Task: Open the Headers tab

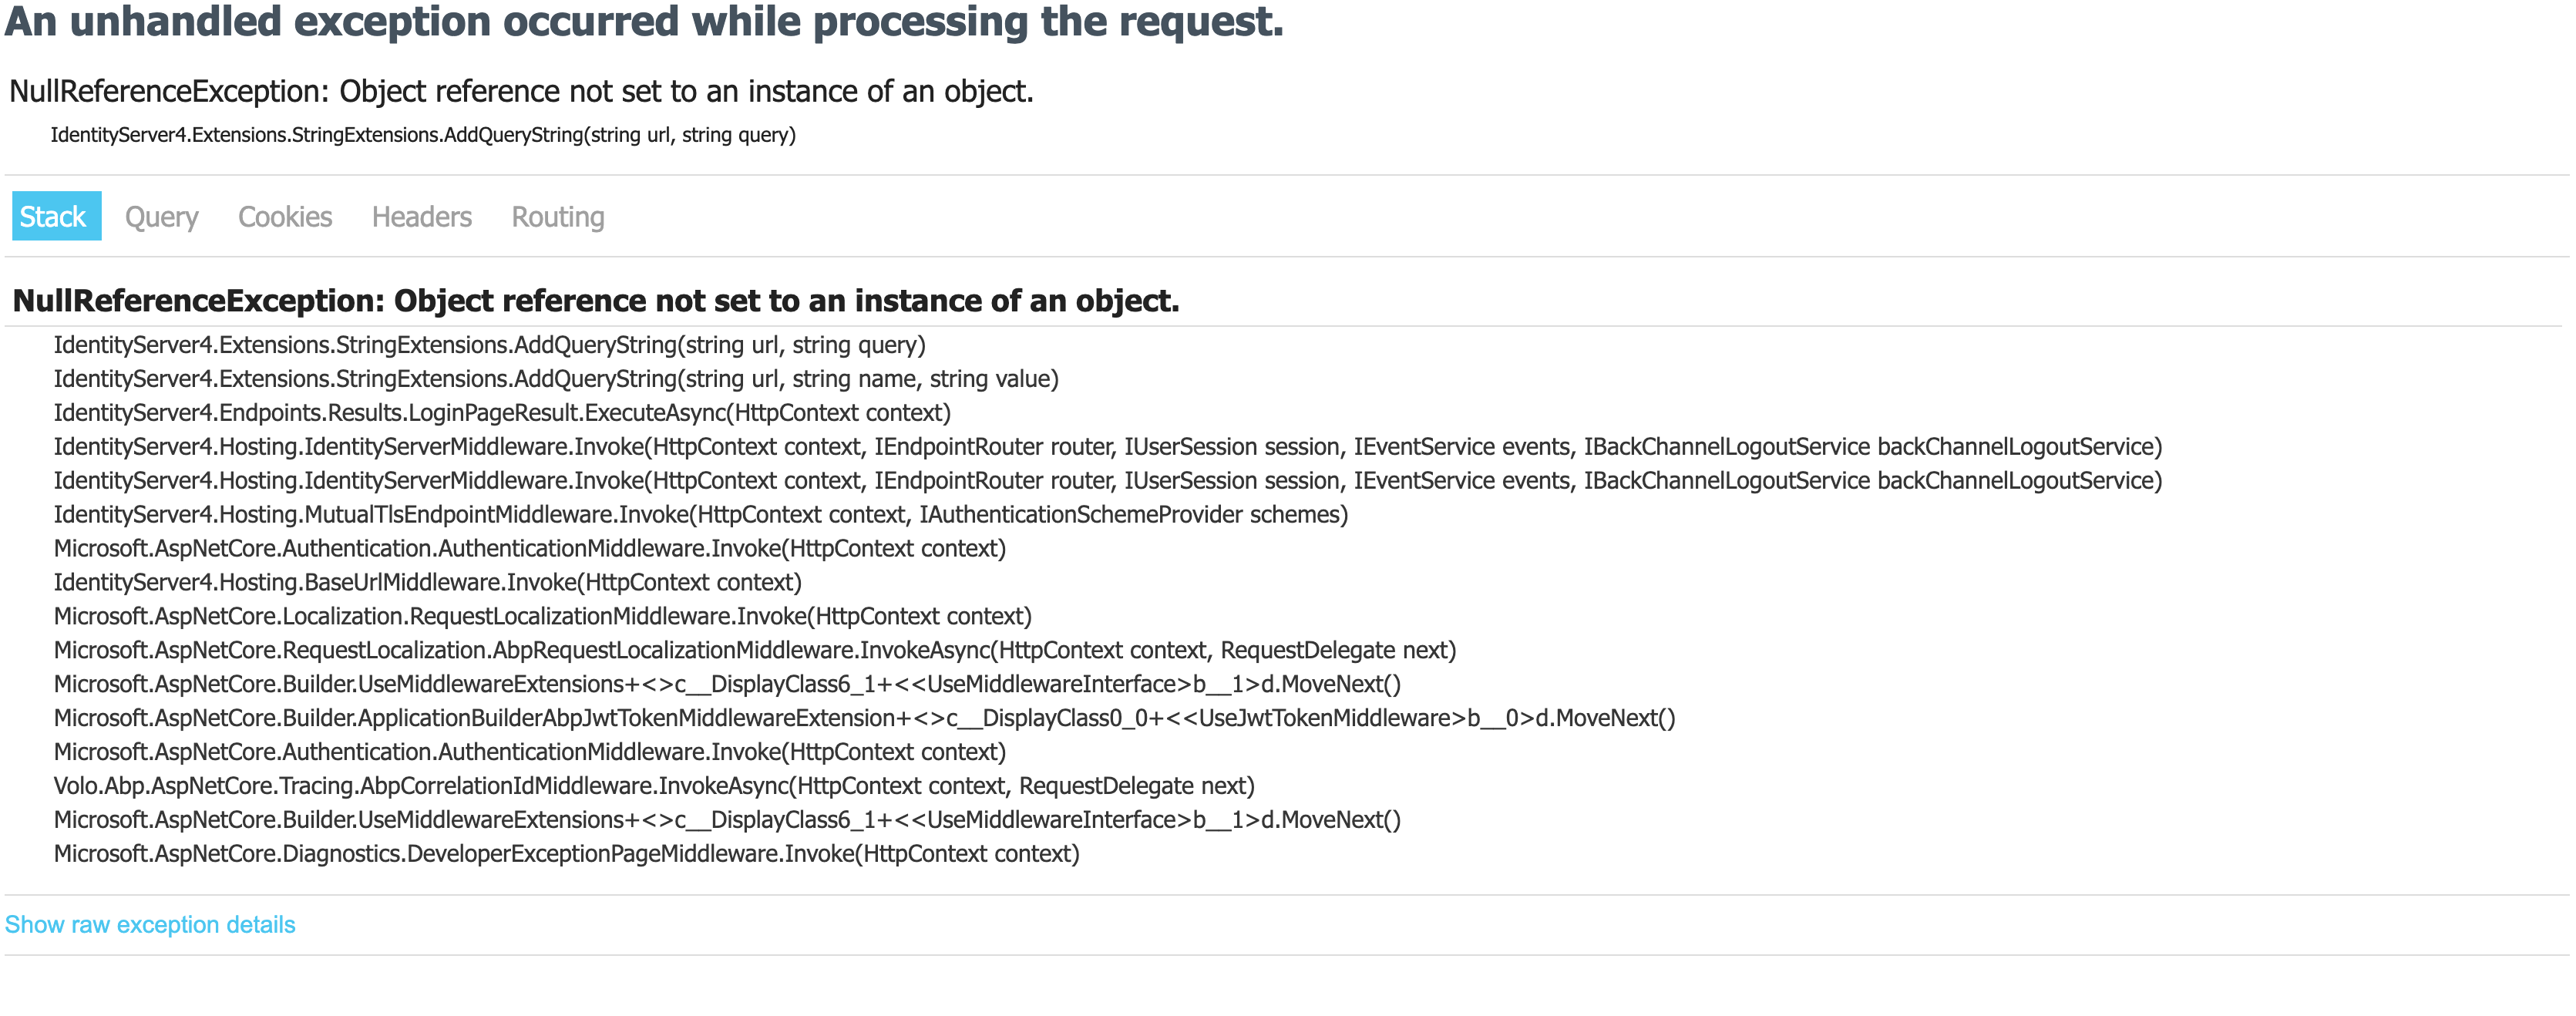Action: pos(421,216)
